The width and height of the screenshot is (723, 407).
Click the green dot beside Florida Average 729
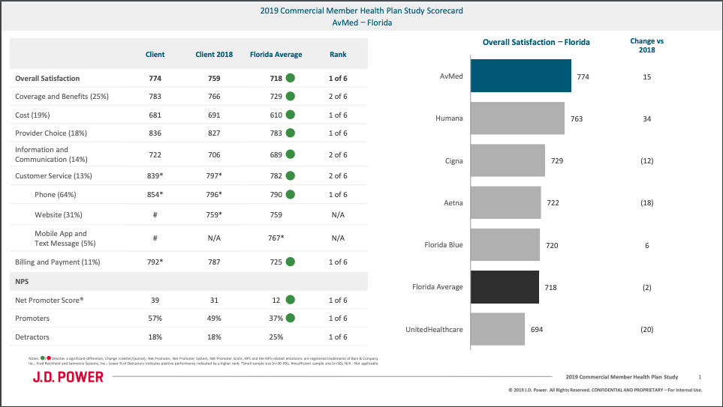pos(290,96)
